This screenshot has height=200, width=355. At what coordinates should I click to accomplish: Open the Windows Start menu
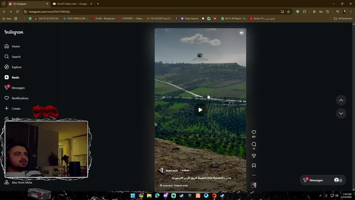[133, 196]
